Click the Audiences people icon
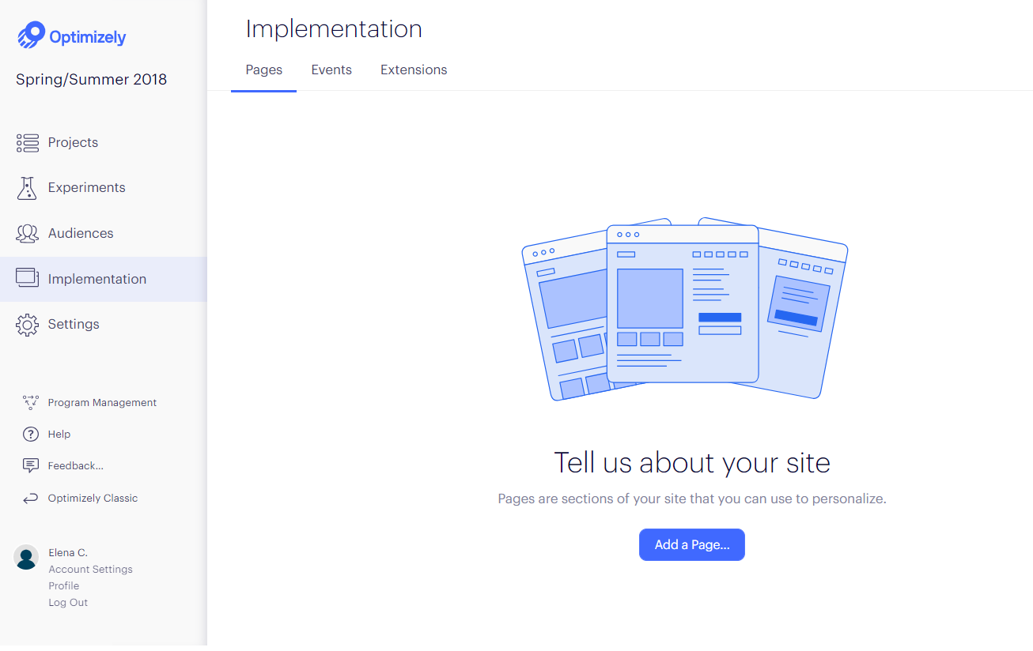Image resolution: width=1033 pixels, height=651 pixels. (28, 233)
